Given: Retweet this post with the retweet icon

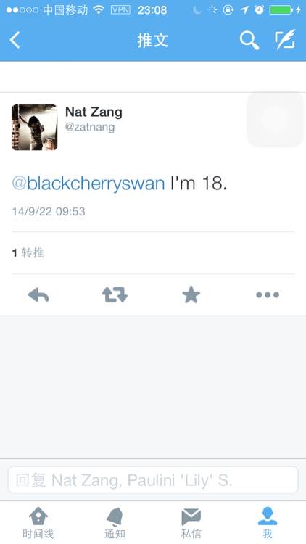Looking at the screenshot, I should (115, 295).
